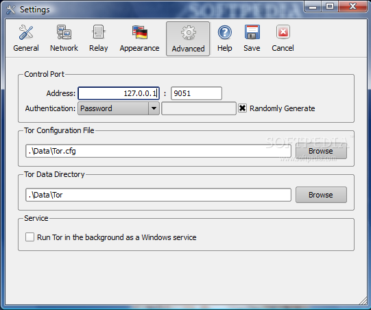Click the control port Address field
This screenshot has width=371, height=310.
coord(119,93)
